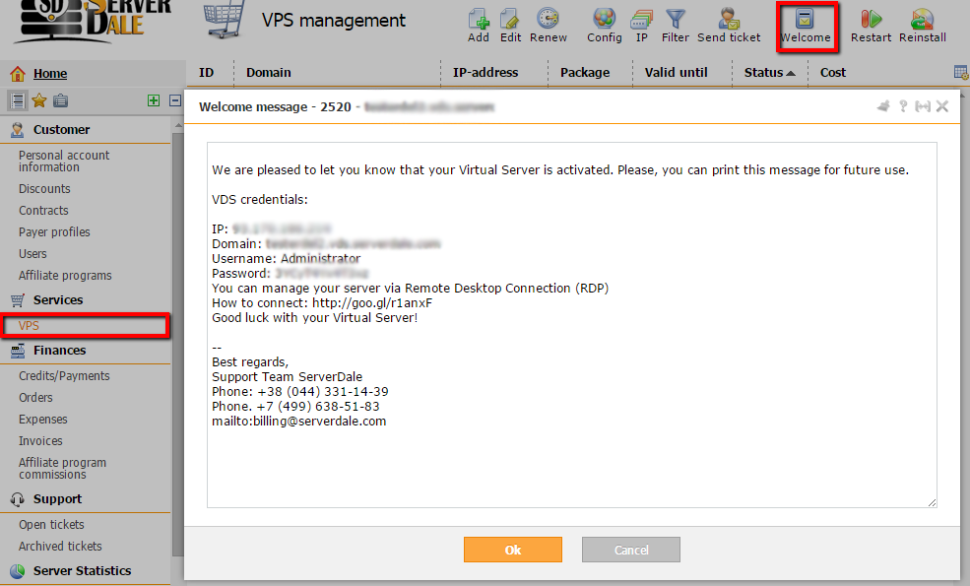This screenshot has width=970, height=586.
Task: Open Credits/Payments in Finances
Action: pyautogui.click(x=64, y=375)
